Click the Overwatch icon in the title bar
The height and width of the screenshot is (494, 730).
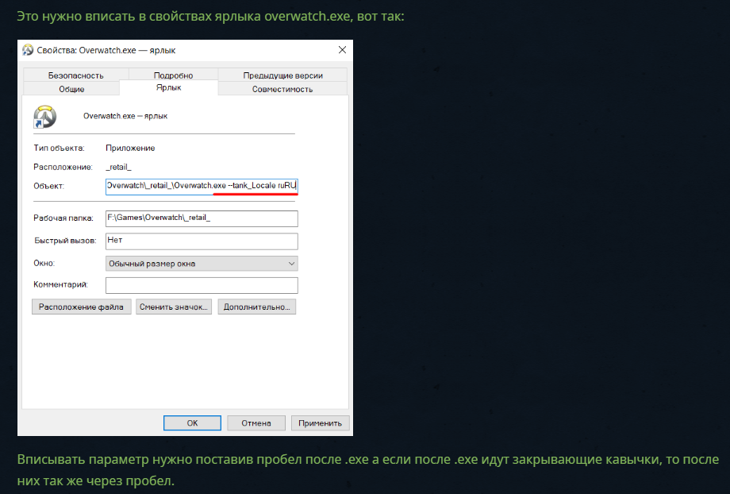(28, 50)
